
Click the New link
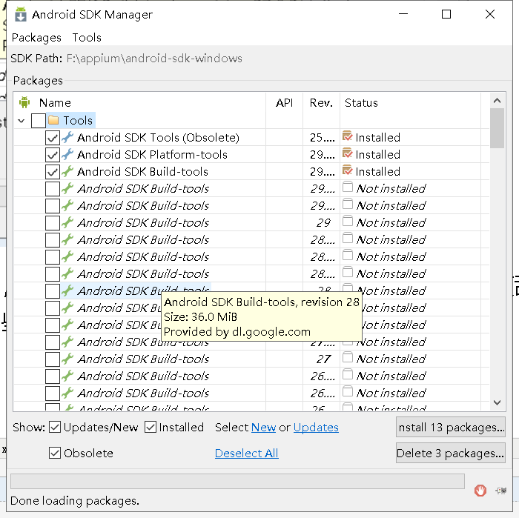click(263, 428)
